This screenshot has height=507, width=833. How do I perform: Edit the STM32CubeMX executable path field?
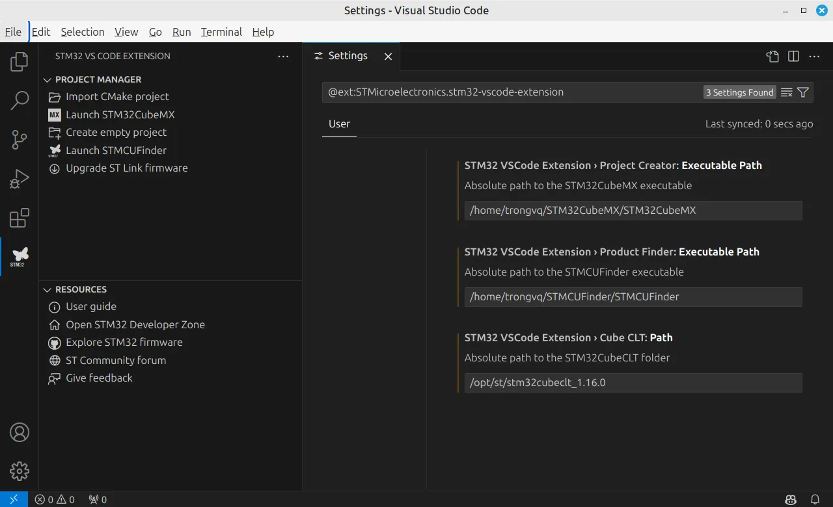[x=633, y=211]
